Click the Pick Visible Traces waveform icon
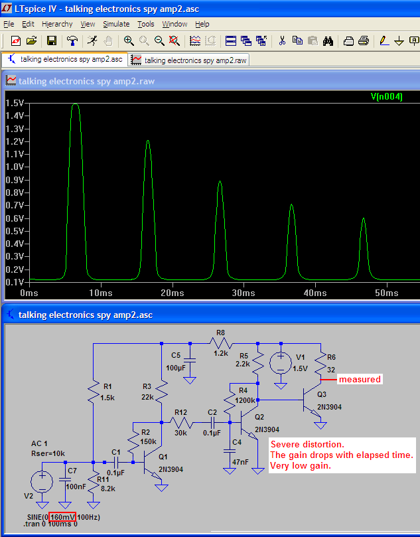Screen dimensions: 420x537 [x=195, y=40]
